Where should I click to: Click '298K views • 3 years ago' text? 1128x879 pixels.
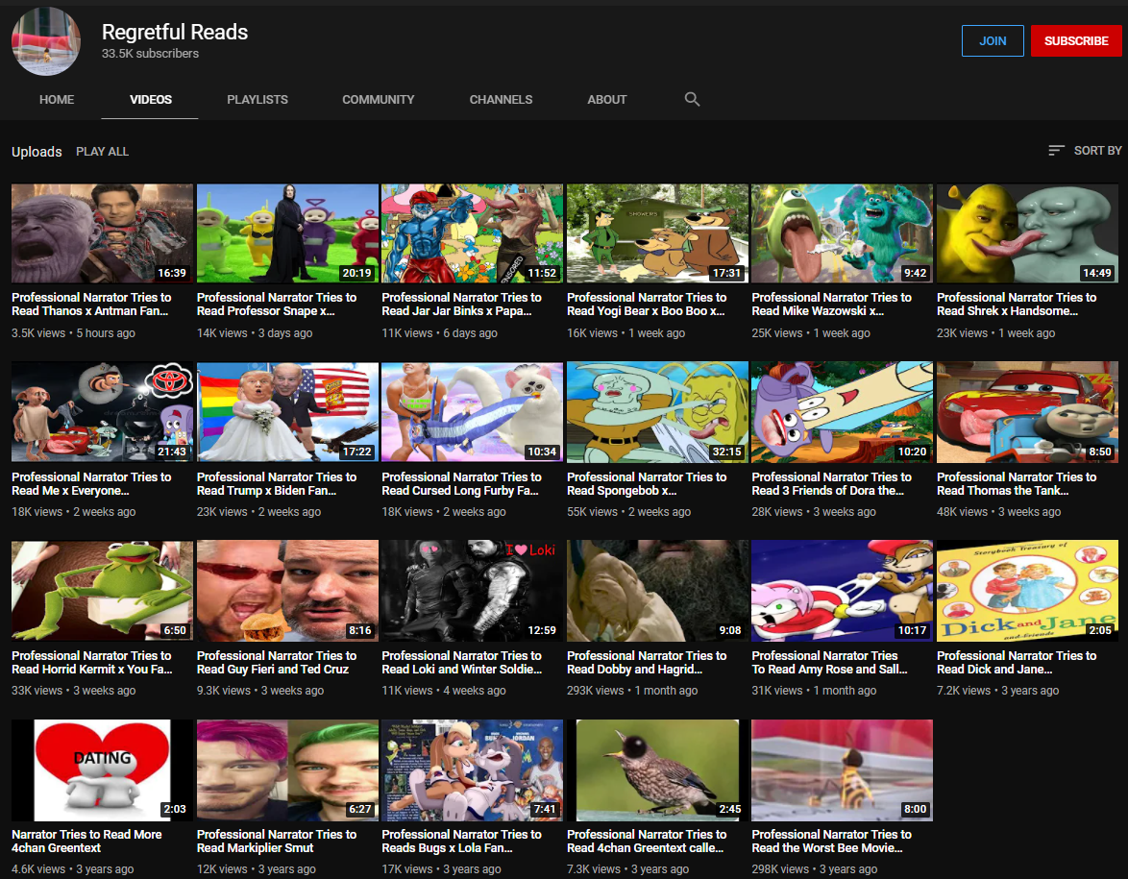(x=815, y=869)
